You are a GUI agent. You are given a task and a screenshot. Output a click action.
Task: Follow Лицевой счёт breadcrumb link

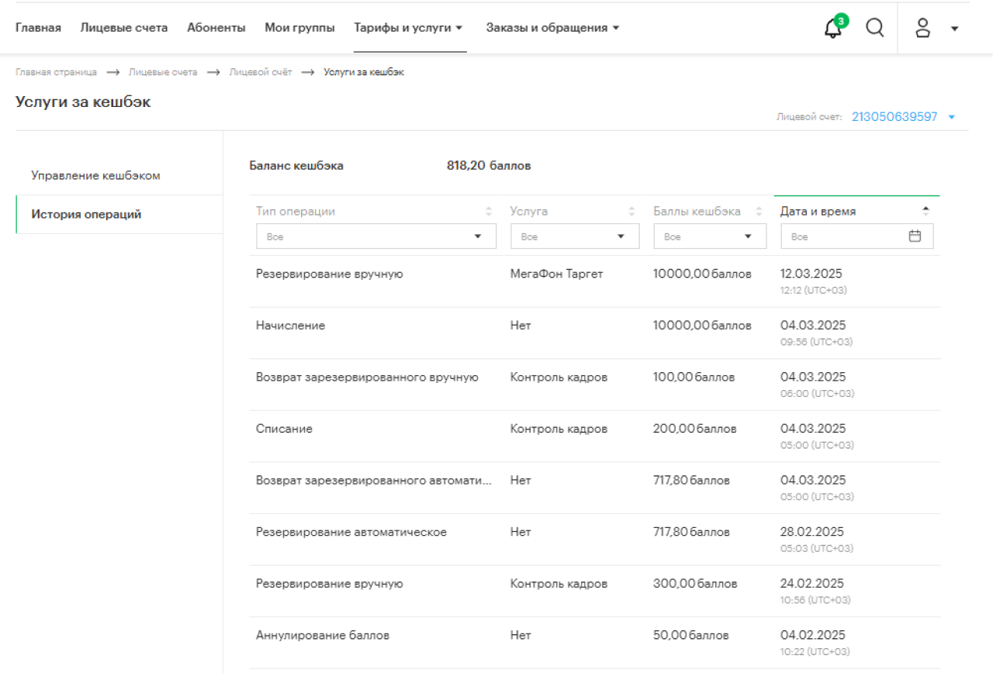pyautogui.click(x=260, y=72)
